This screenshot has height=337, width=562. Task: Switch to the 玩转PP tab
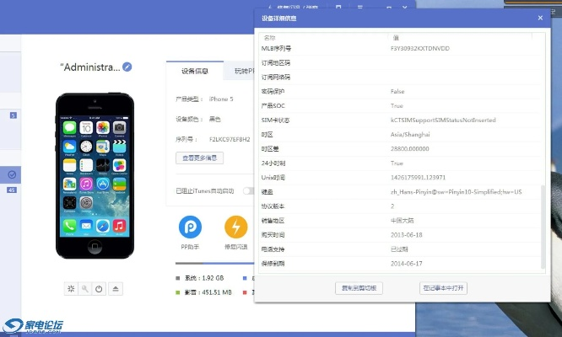240,72
